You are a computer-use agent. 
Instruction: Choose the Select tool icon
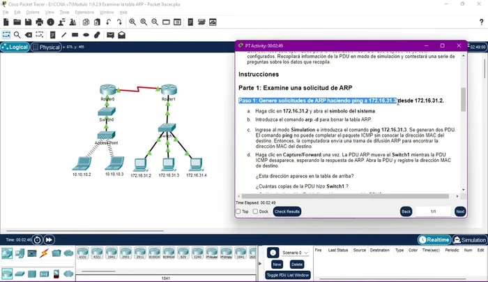[x=6, y=35]
